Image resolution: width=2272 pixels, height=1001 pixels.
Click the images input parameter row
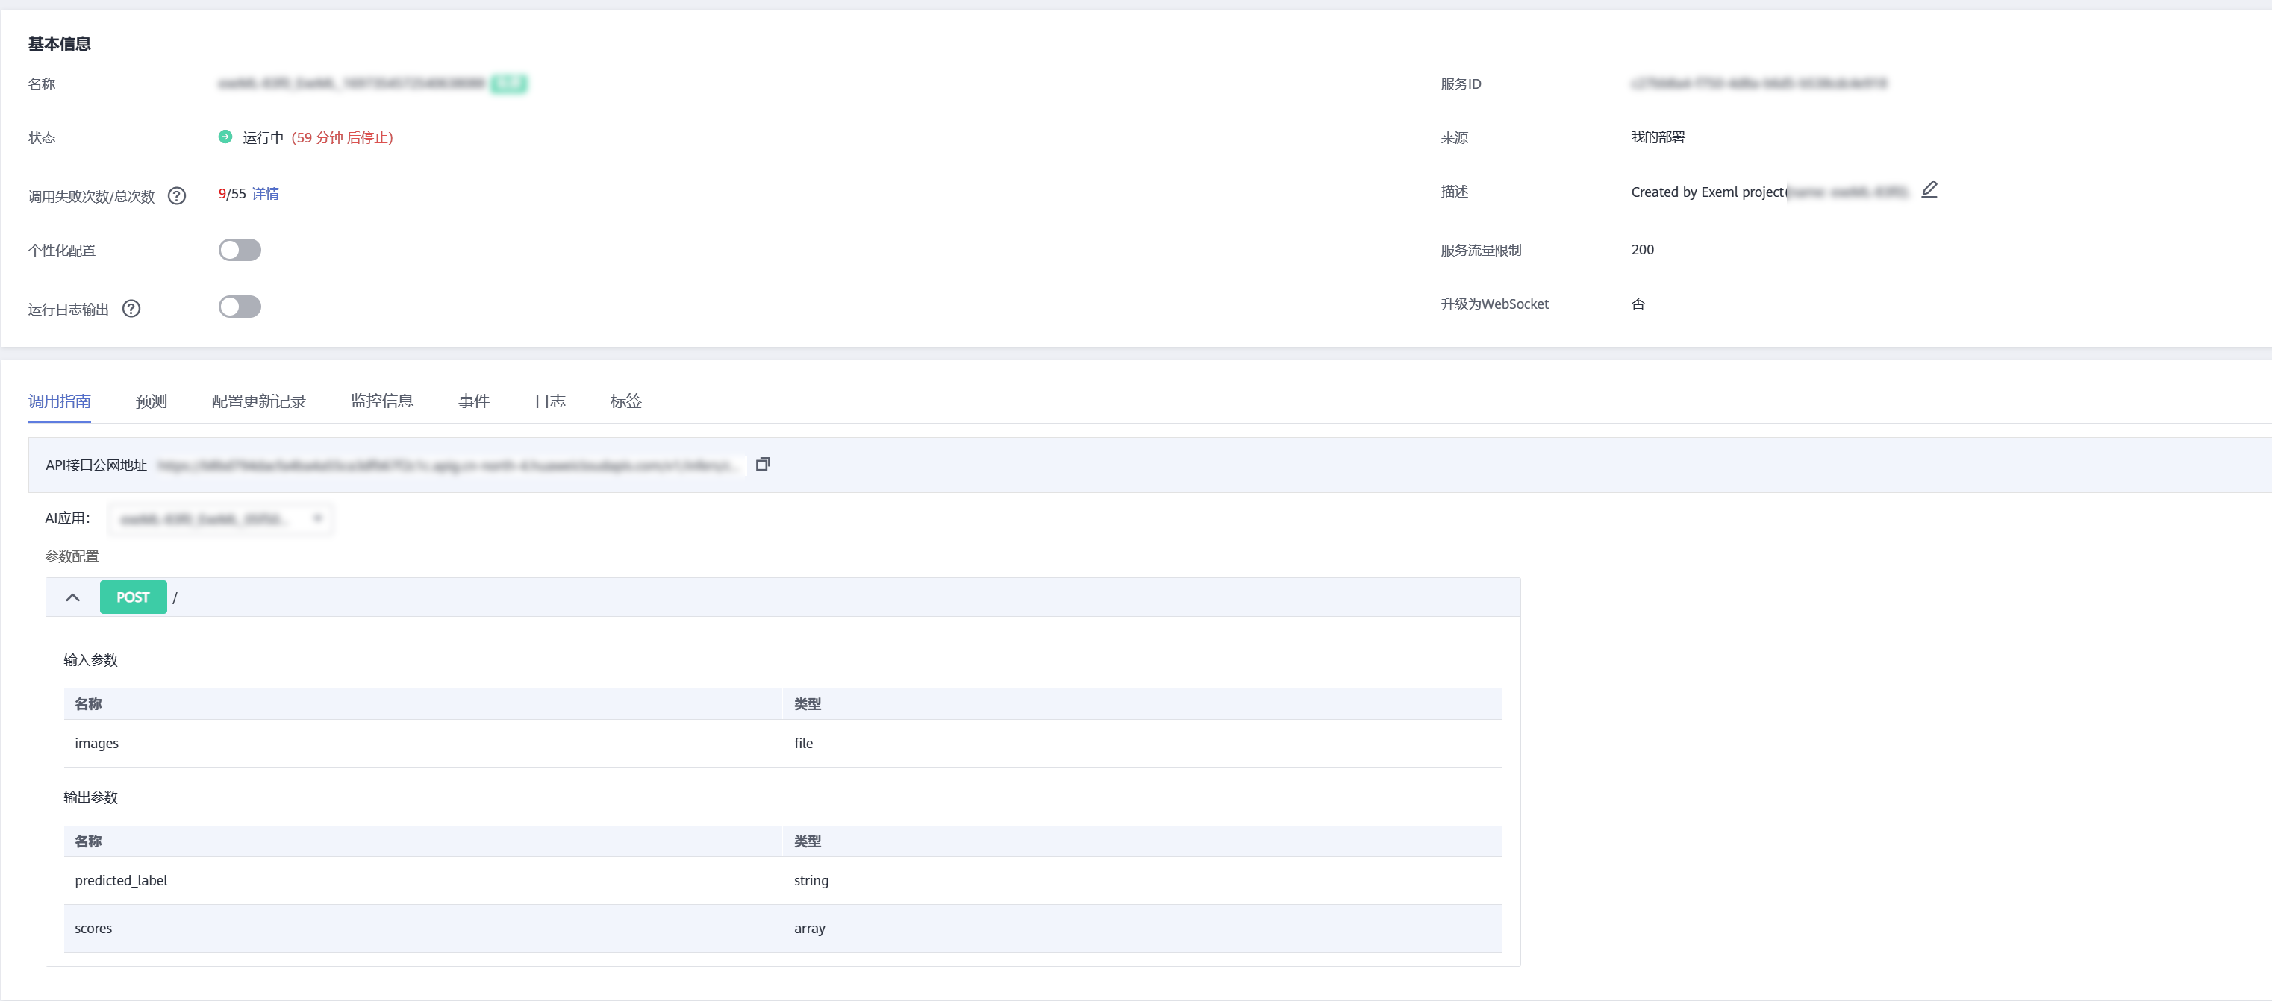click(781, 743)
